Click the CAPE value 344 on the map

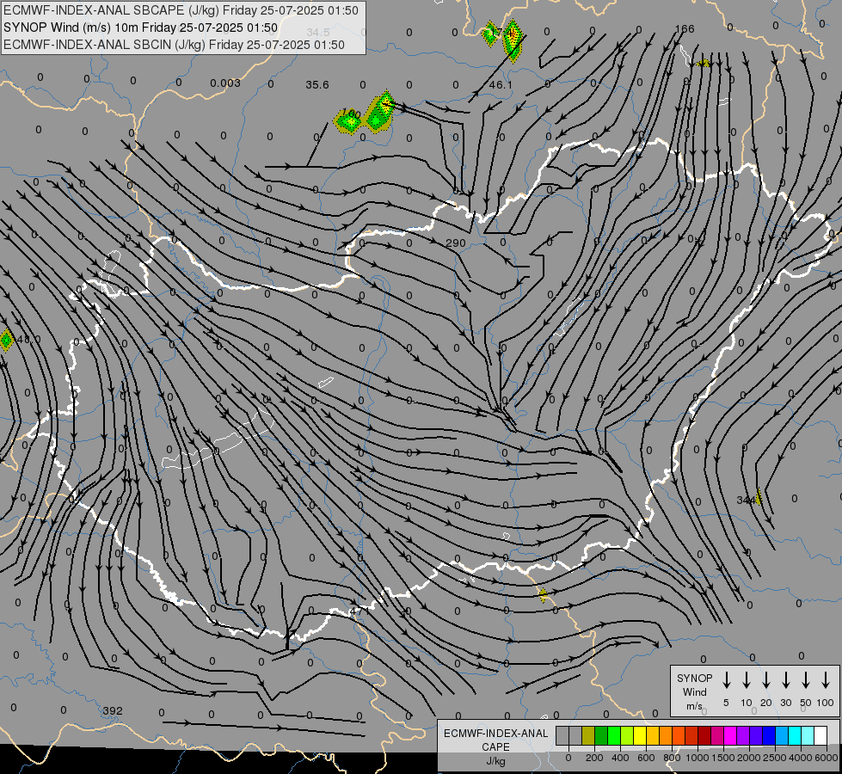(746, 500)
